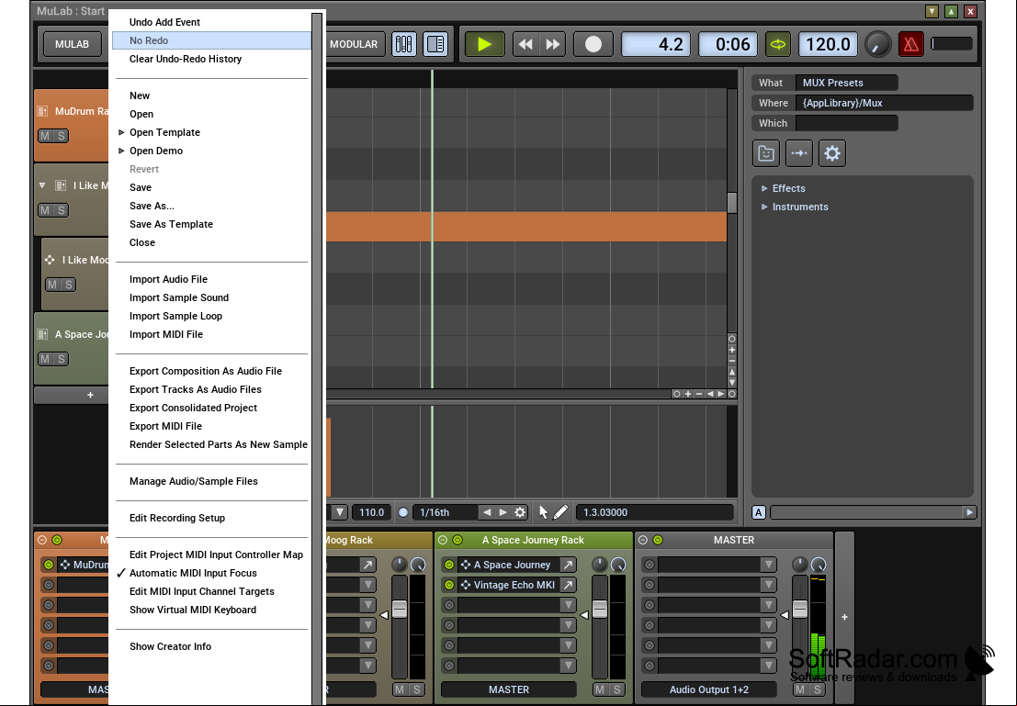This screenshot has height=706, width=1017.
Task: Click the 0:06 time display
Action: pos(728,44)
